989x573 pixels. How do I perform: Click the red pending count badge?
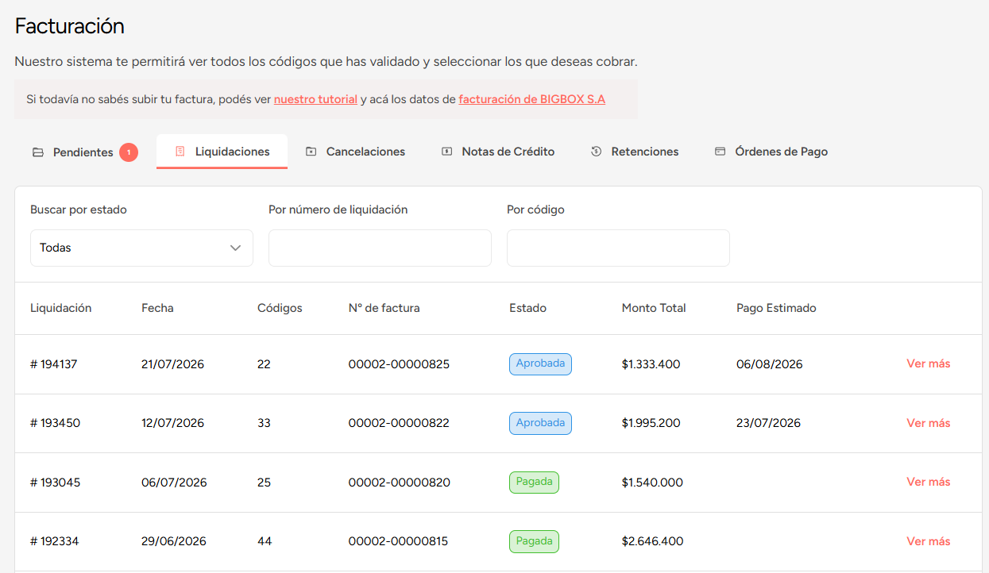click(x=129, y=152)
